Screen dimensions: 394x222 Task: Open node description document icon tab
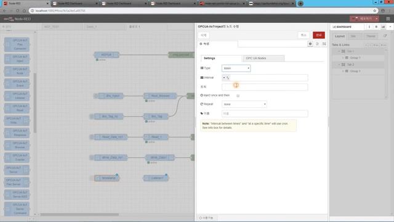click(318, 44)
